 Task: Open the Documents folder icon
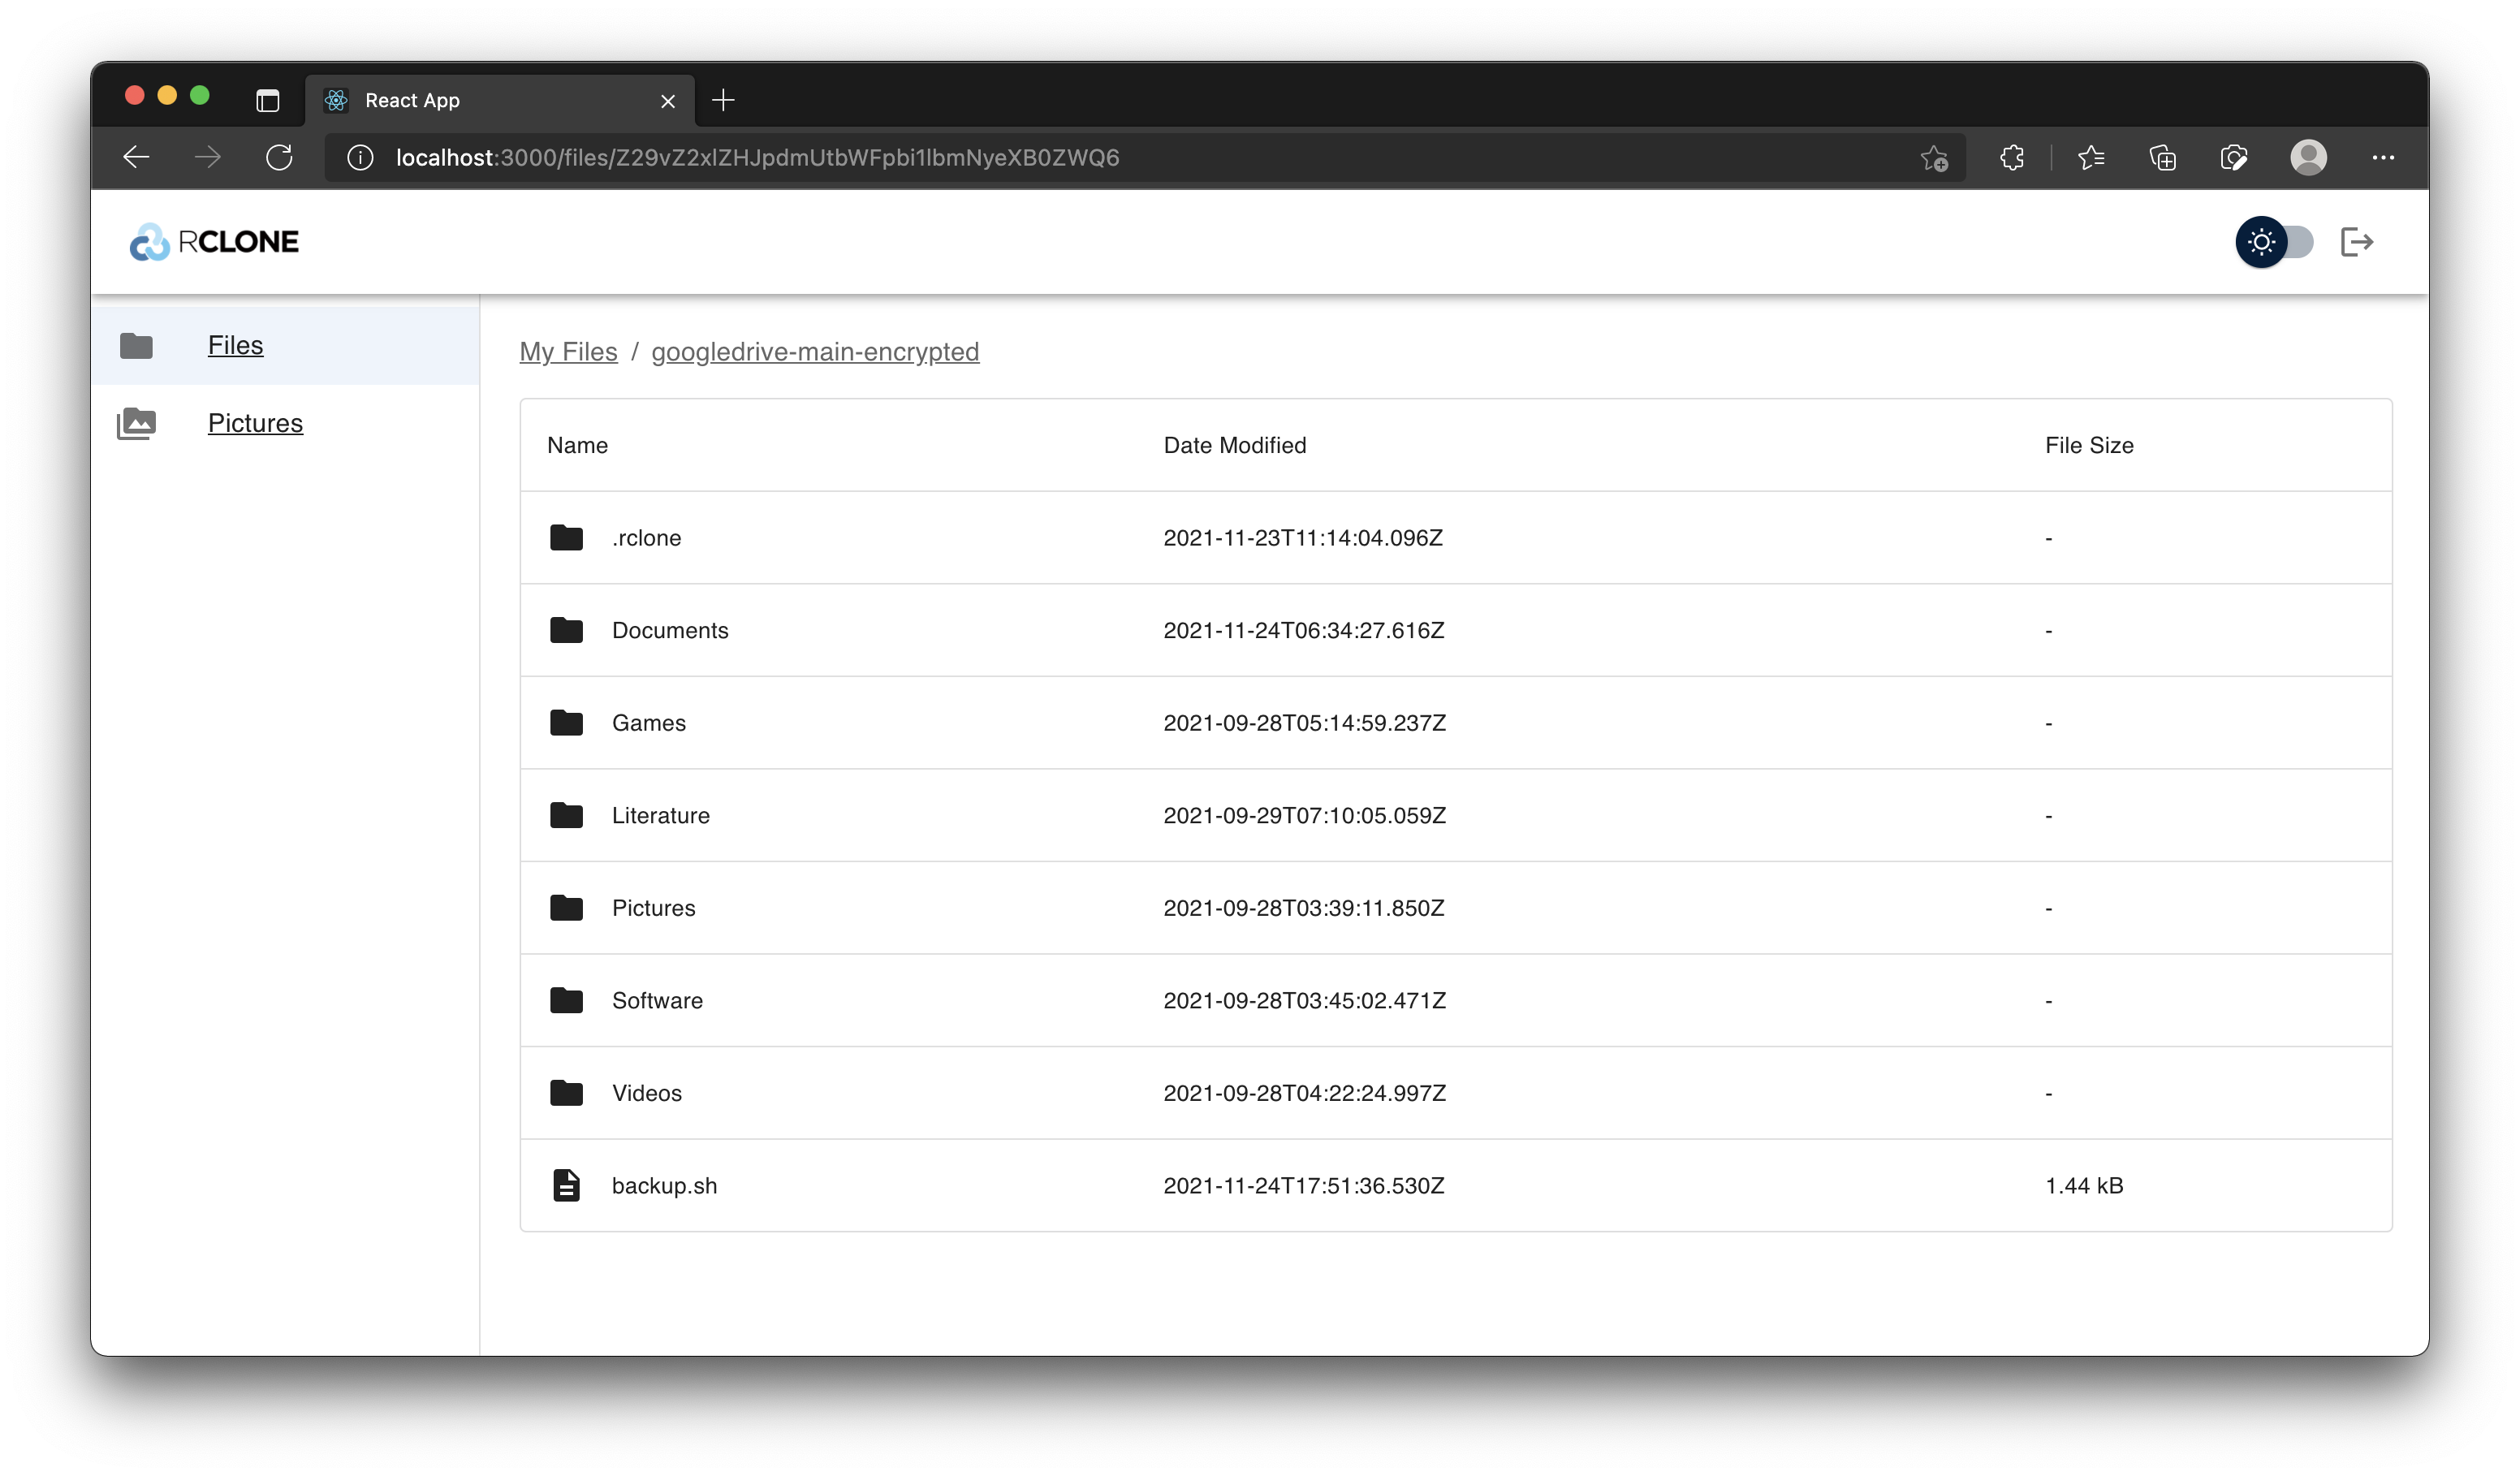coord(566,629)
